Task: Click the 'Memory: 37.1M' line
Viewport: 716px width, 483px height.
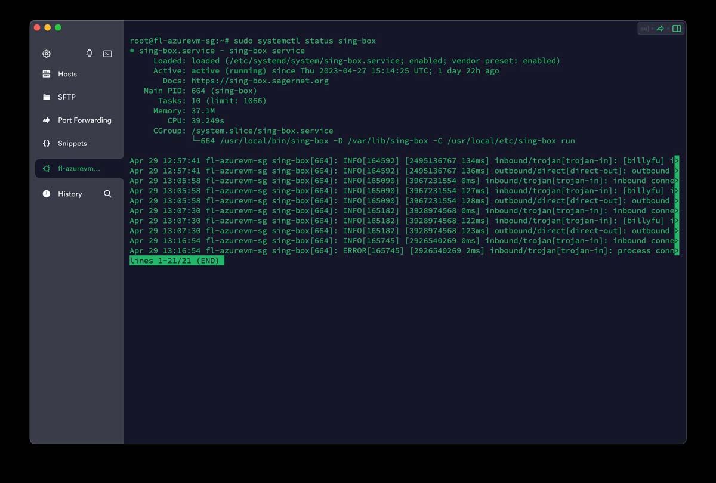Action: [x=184, y=111]
